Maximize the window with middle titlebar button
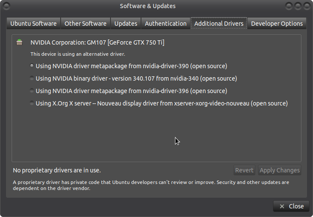Image resolution: width=313 pixels, height=217 pixels. click(x=298, y=6)
